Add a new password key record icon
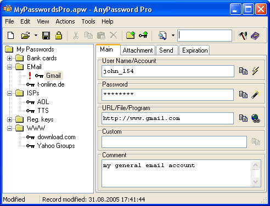Viewport: 270px width, 206px height. pyautogui.click(x=143, y=35)
